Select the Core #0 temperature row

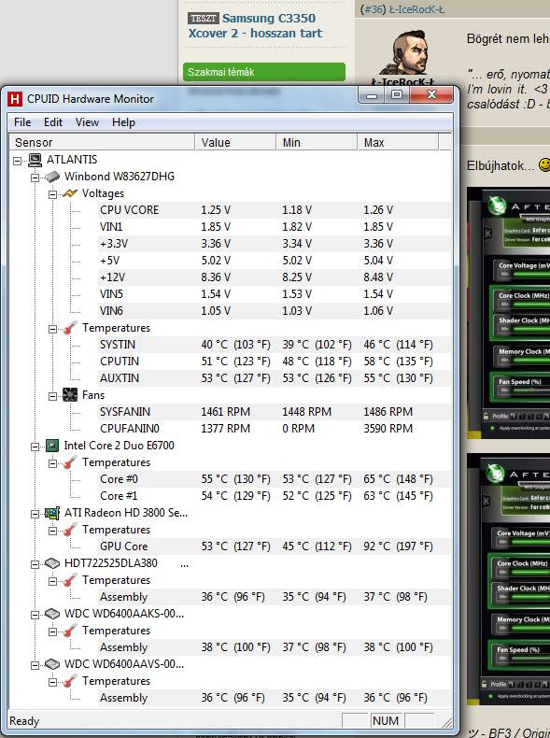pyautogui.click(x=274, y=479)
